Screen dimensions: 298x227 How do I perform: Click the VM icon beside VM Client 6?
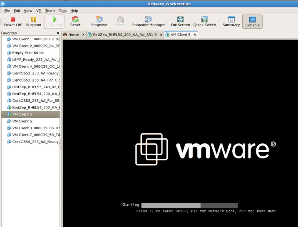[9, 121]
